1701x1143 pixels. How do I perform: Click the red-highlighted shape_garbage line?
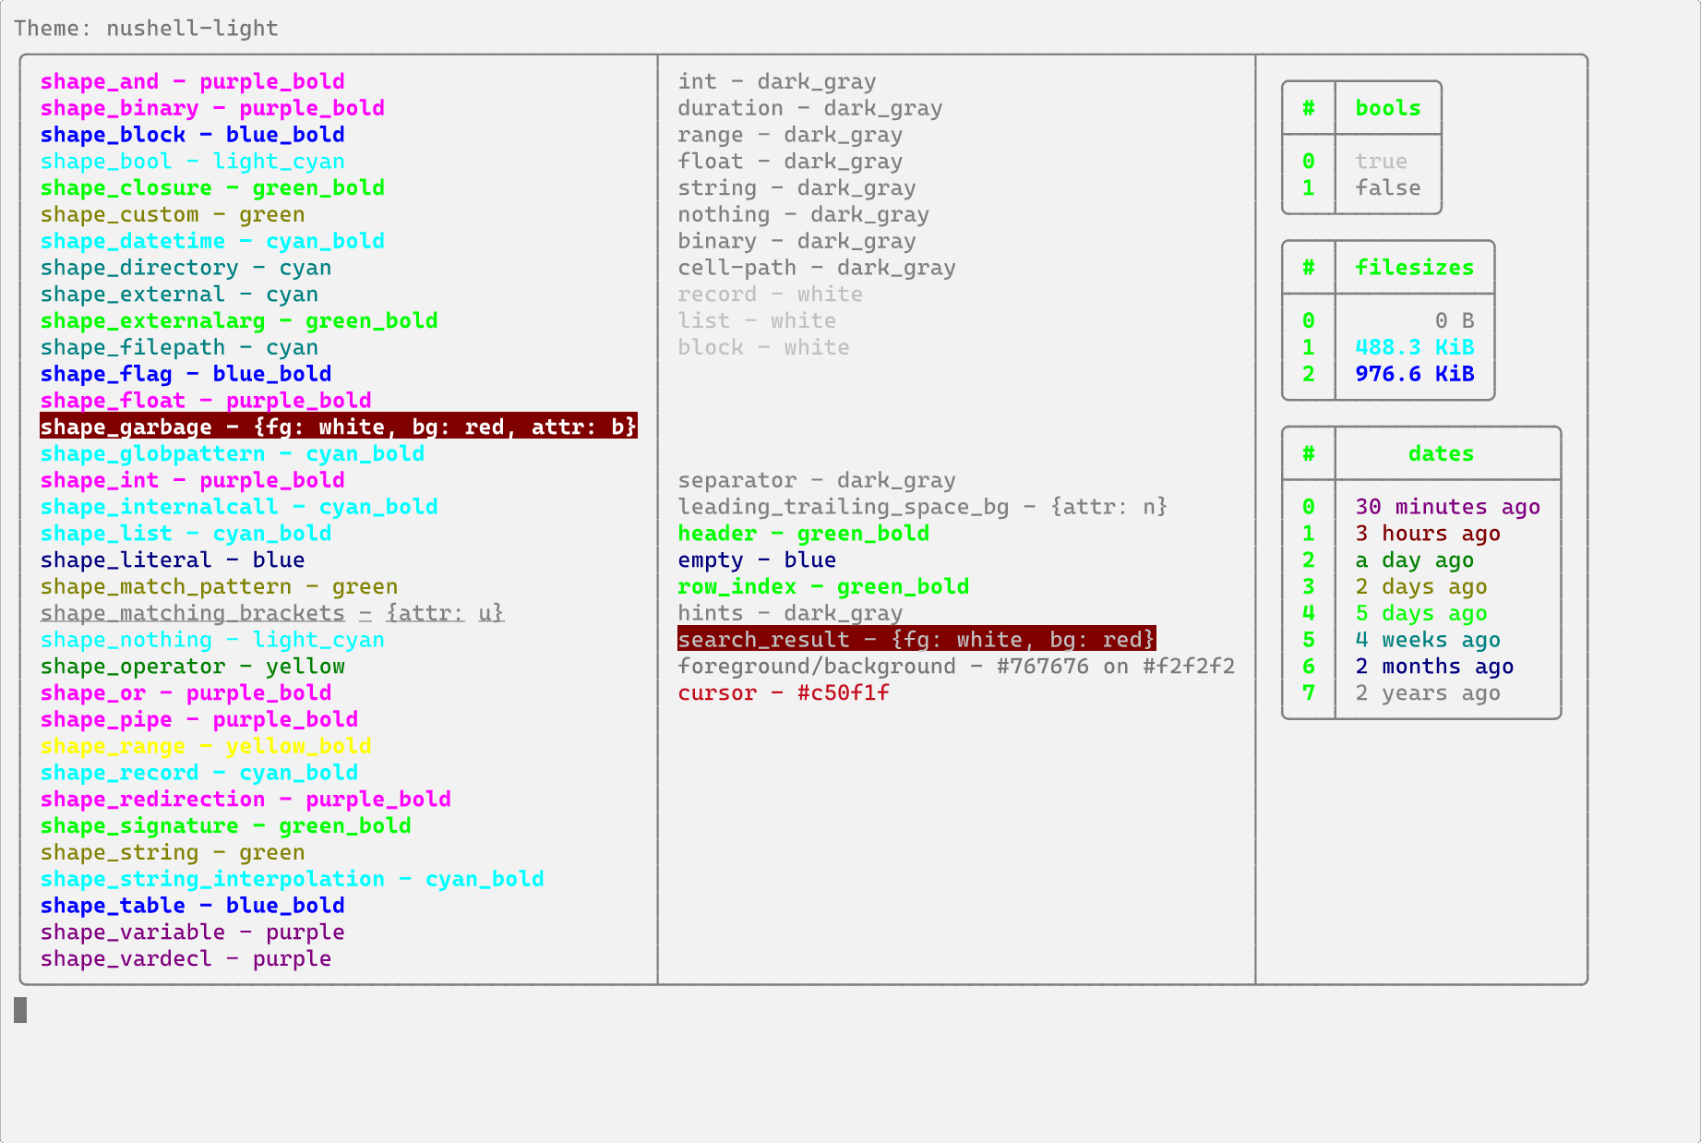[x=339, y=427]
